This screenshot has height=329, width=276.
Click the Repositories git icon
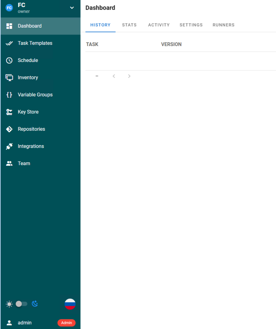[9, 129]
